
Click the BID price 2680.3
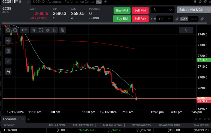(x=59, y=13)
